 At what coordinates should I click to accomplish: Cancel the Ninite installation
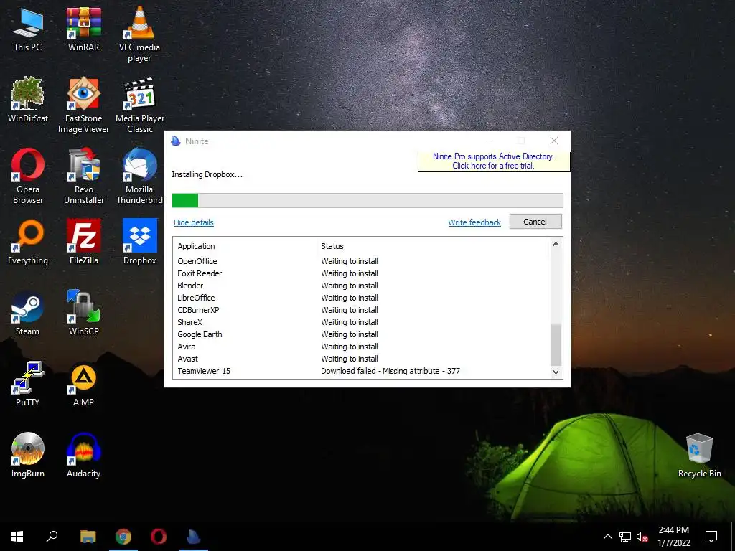(x=535, y=222)
